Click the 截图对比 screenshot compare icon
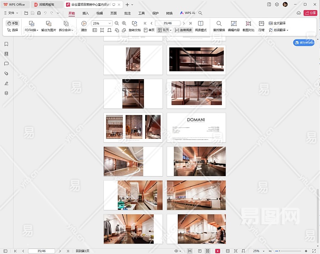Screen dimensions: 320x254 click(x=248, y=24)
